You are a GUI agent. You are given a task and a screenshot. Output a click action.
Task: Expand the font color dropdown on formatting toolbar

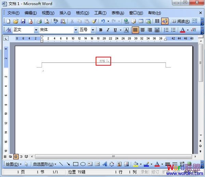pos(188,30)
